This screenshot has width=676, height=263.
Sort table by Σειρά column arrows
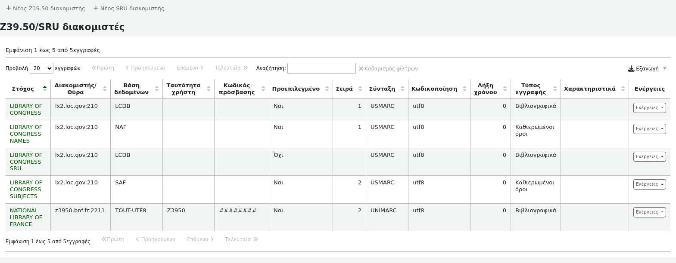(360, 89)
